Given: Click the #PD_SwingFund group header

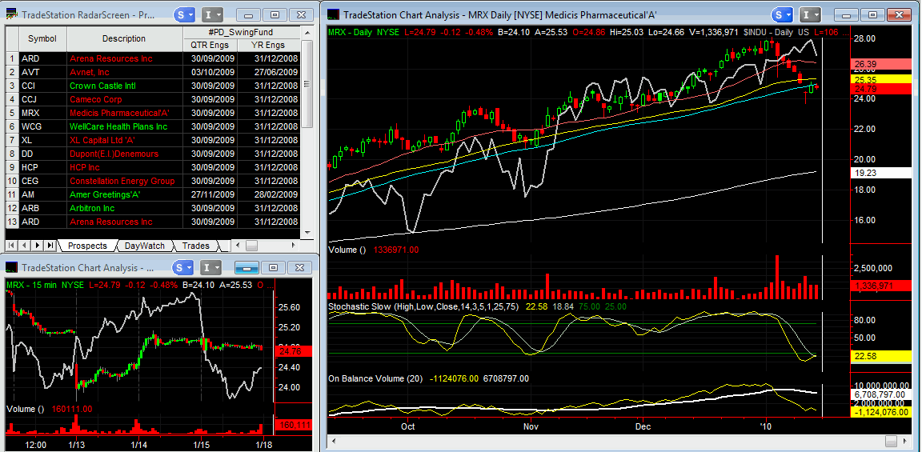Looking at the screenshot, I should (242, 32).
